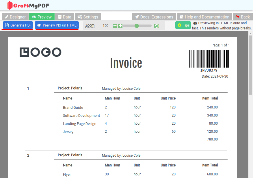Click the Generate PDF button
Viewport: 253px width, 178px height.
(18, 25)
